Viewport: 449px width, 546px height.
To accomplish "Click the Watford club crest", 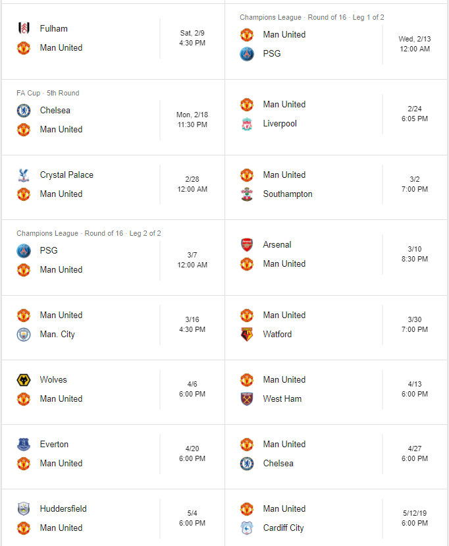I will pyautogui.click(x=247, y=334).
